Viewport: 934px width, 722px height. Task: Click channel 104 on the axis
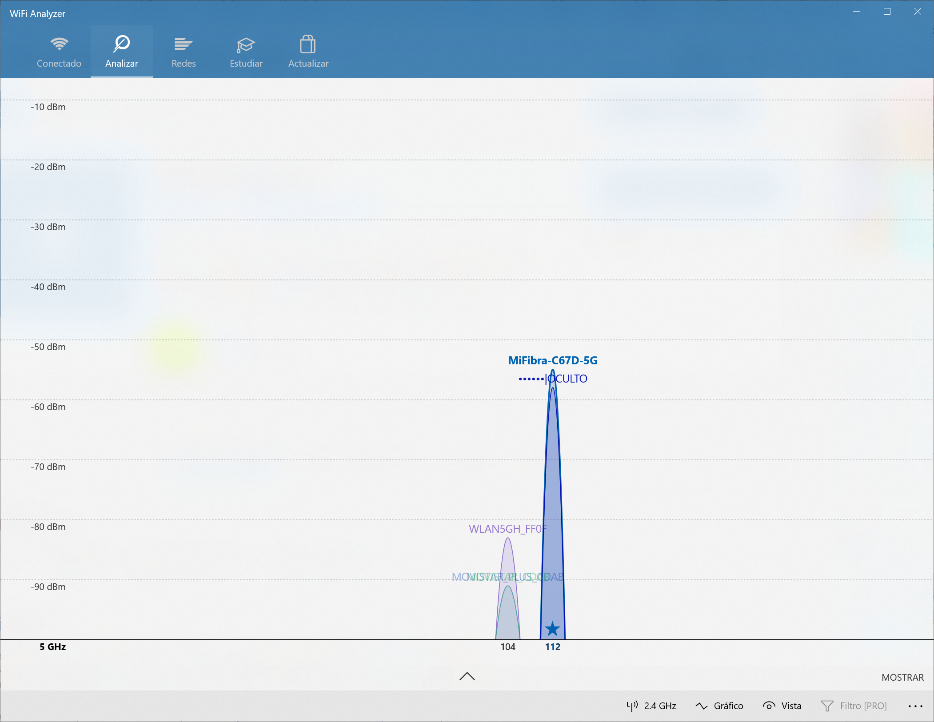pos(507,647)
